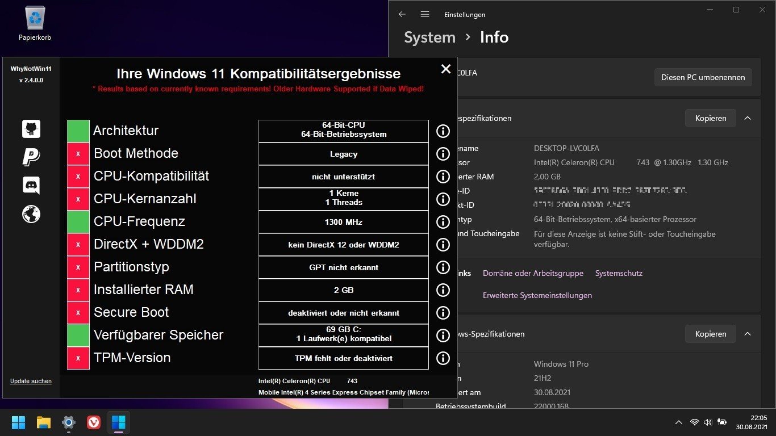Open Systemschutz link

(x=619, y=273)
